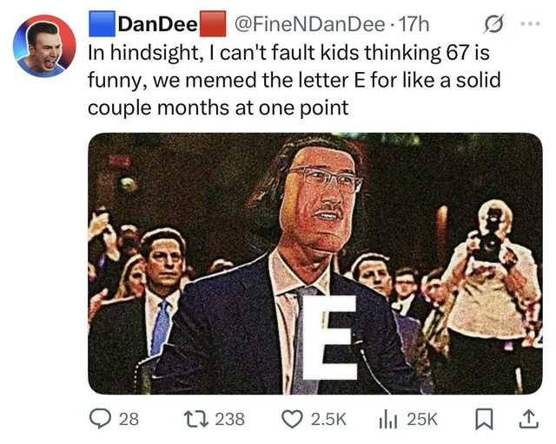Share the tweet using the upload arrow icon
The height and width of the screenshot is (444, 556).
[x=529, y=419]
